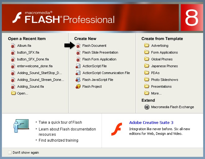Click the Adding_Sound.fla file icon
This screenshot has width=205, height=159.
click(x=13, y=86)
